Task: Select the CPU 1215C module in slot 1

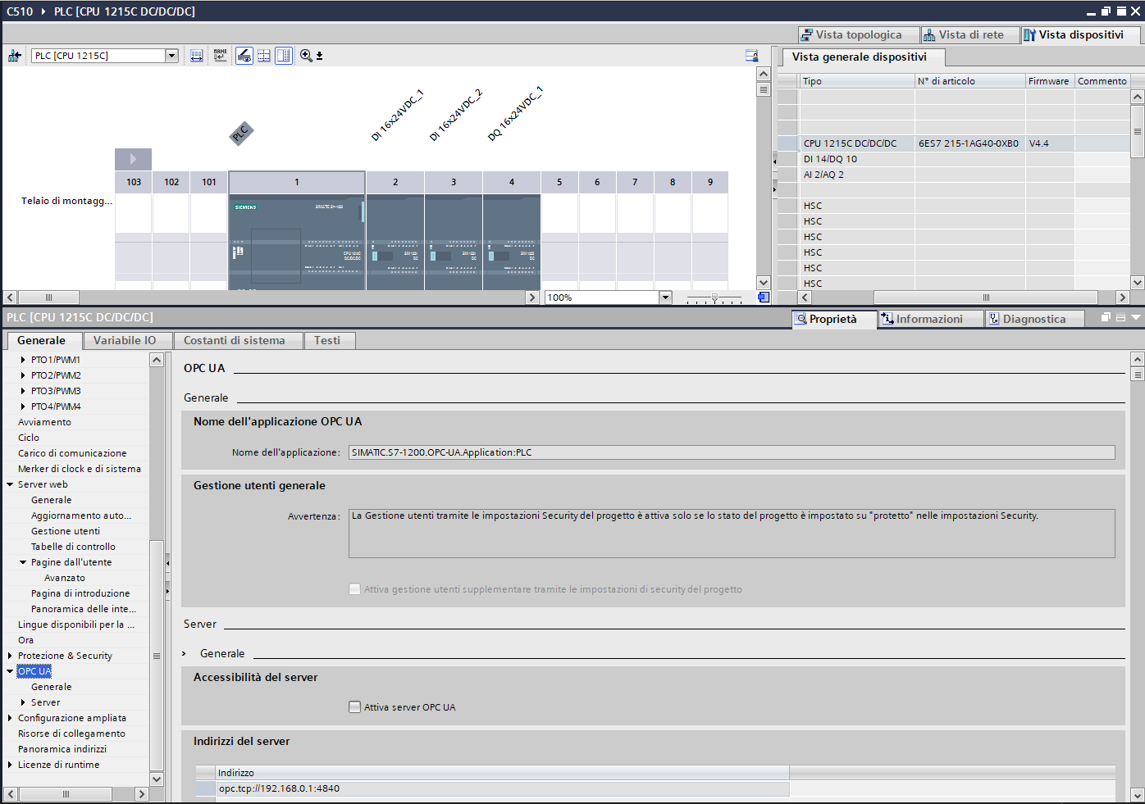Action: 297,242
